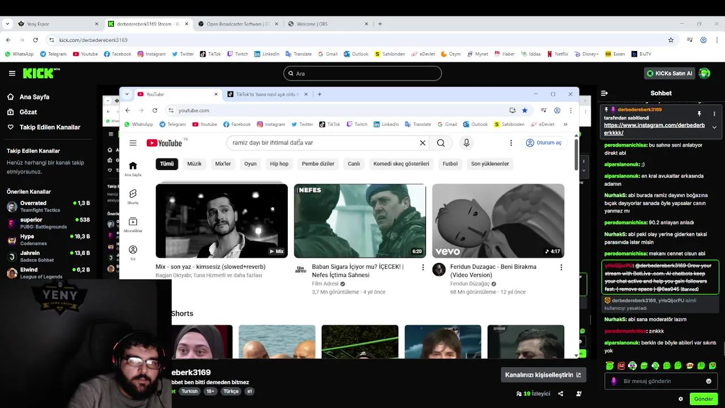Click KICKs Satın Al button
This screenshot has width=725, height=408.
pos(669,73)
